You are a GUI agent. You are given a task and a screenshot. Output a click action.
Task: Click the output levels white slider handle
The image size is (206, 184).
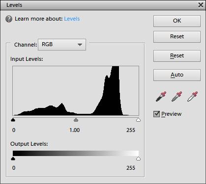tap(138, 158)
